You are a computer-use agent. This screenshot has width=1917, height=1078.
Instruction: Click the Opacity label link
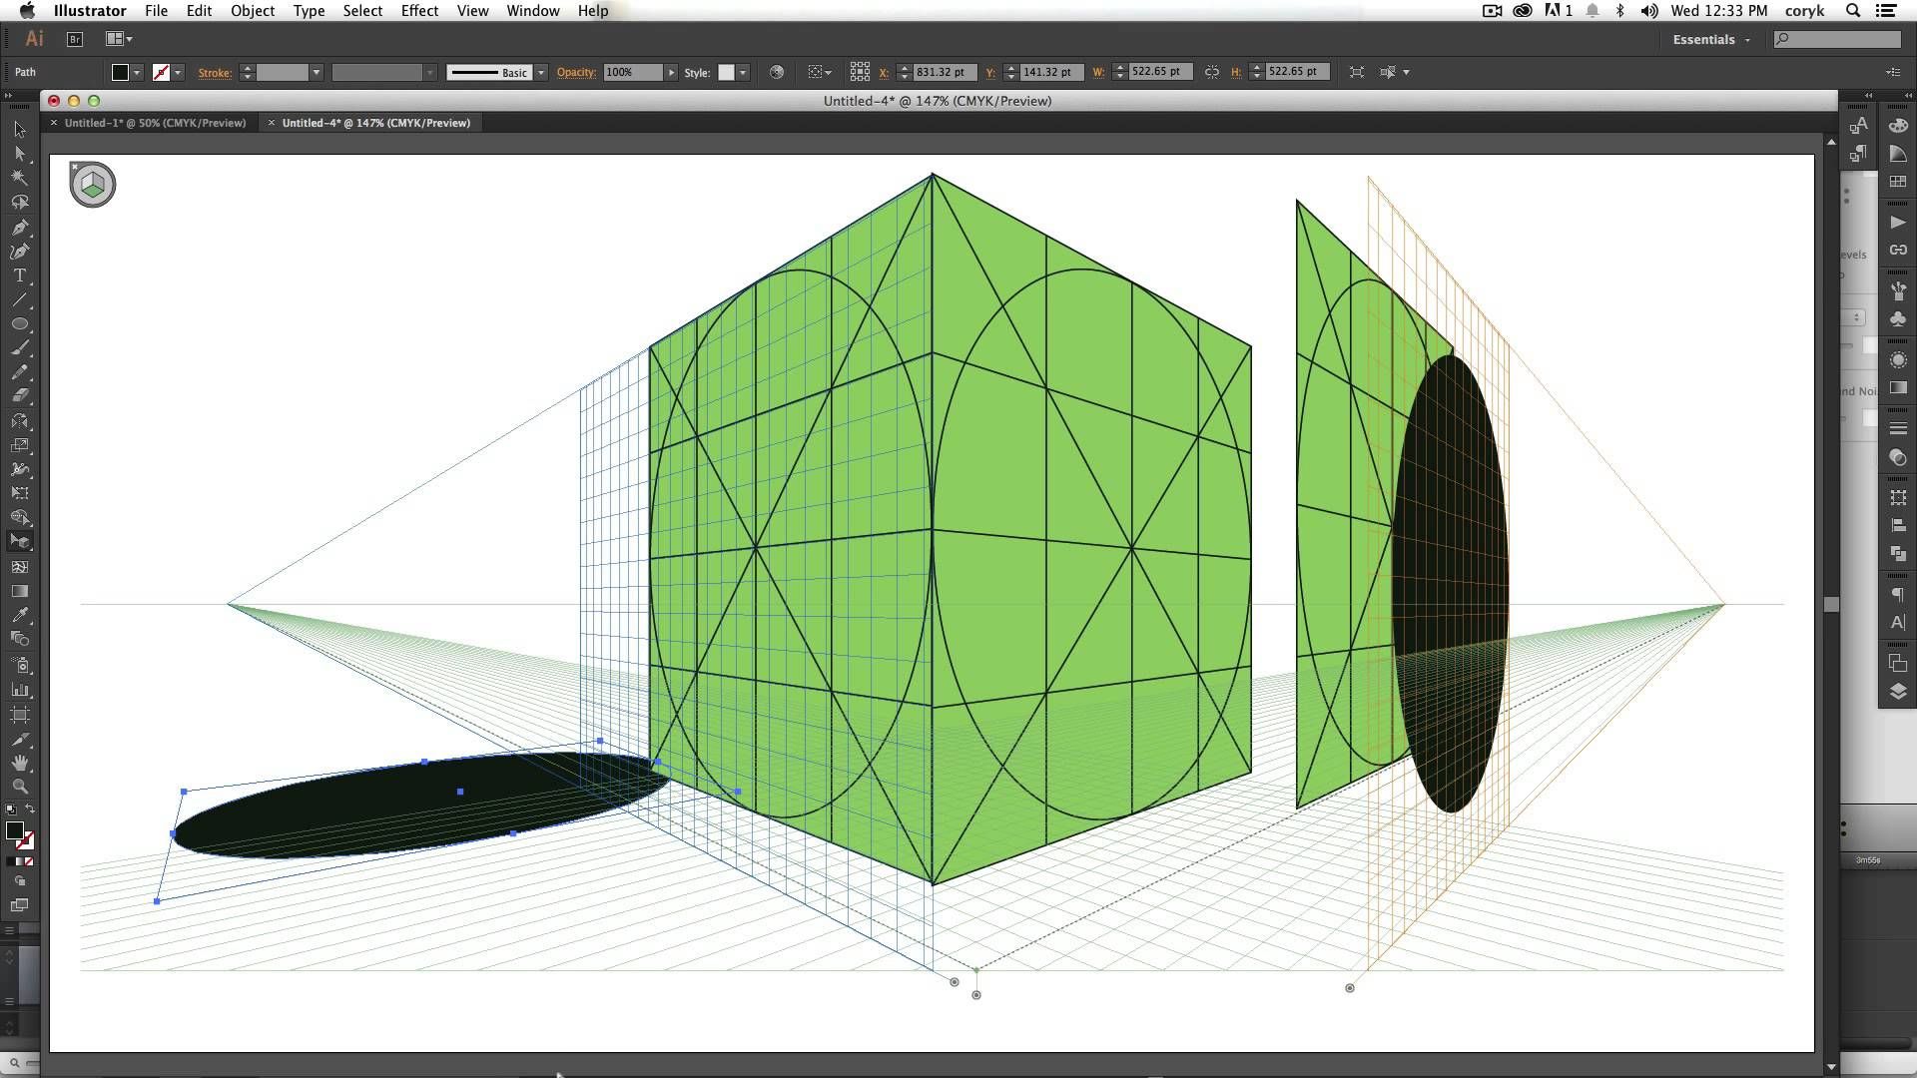[576, 72]
